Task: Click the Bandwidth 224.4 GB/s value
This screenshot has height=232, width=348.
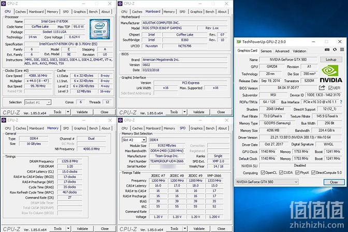Action: tap(326, 130)
